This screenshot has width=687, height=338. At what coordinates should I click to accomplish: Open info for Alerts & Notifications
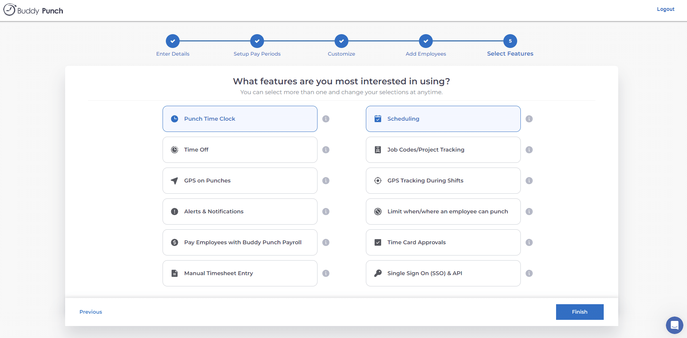tap(326, 212)
